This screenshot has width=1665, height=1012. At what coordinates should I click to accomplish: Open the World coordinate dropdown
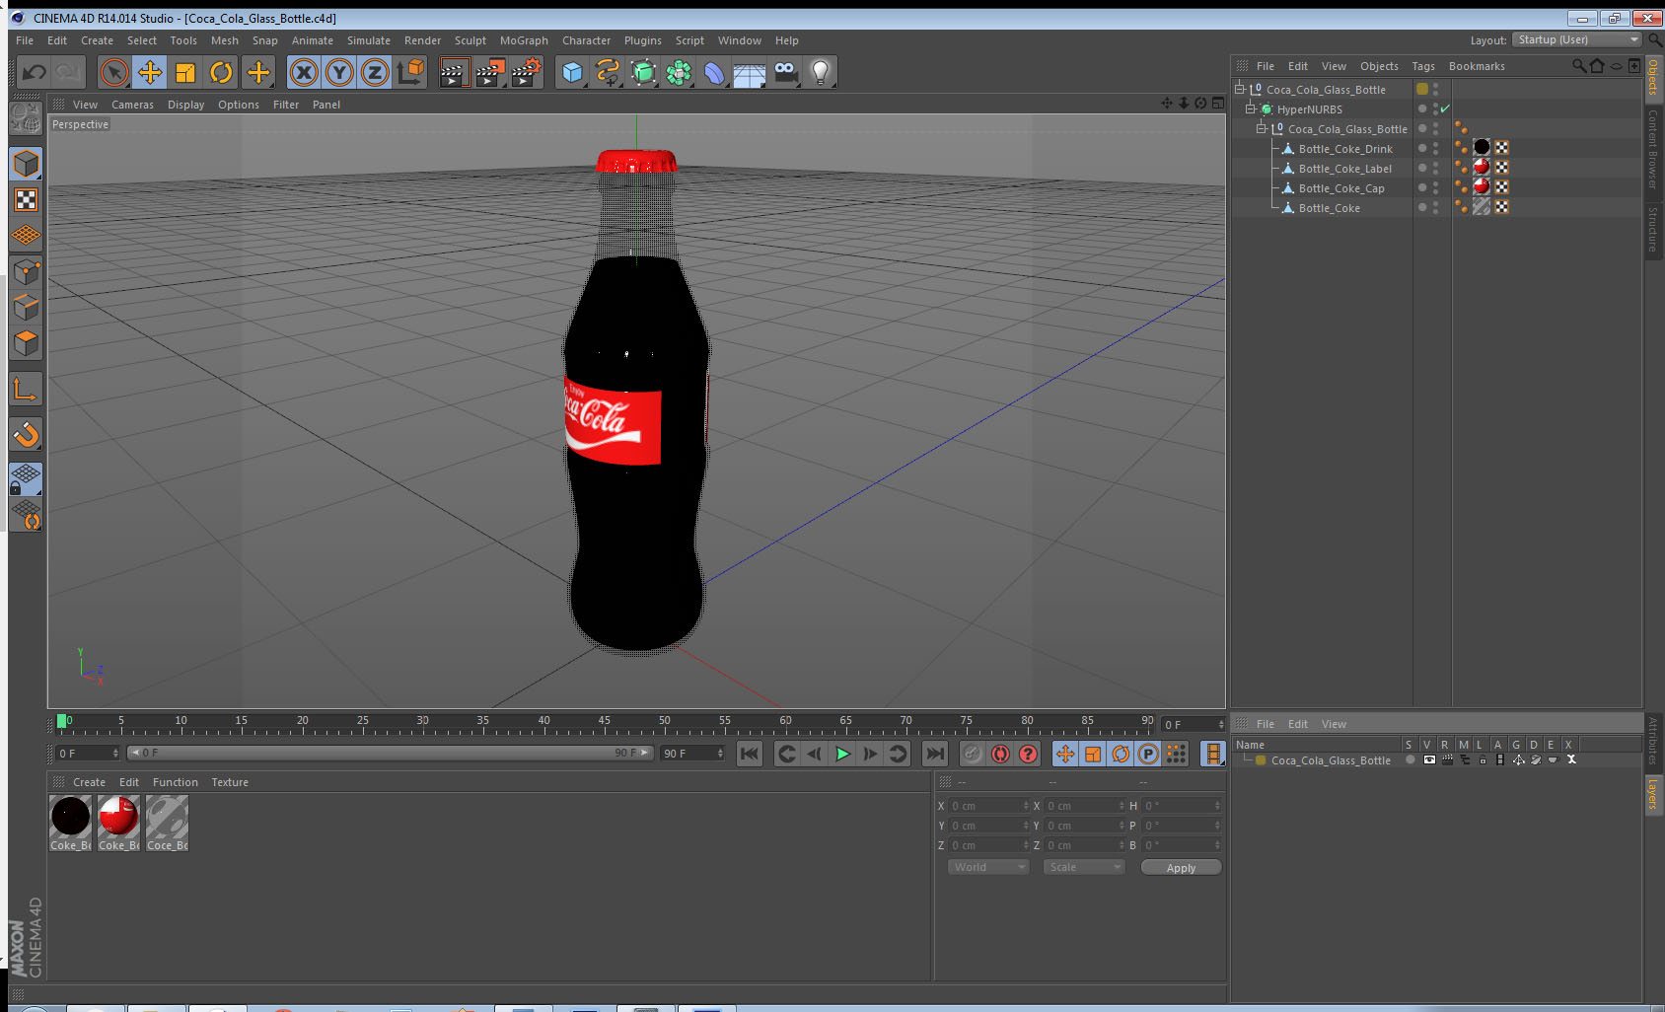click(x=988, y=867)
